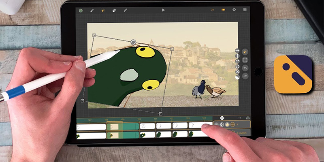Open the layer menu lines icon
The image size is (324, 162).
coord(216,124)
